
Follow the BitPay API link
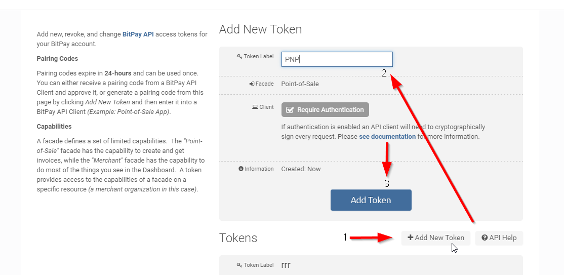(x=138, y=34)
